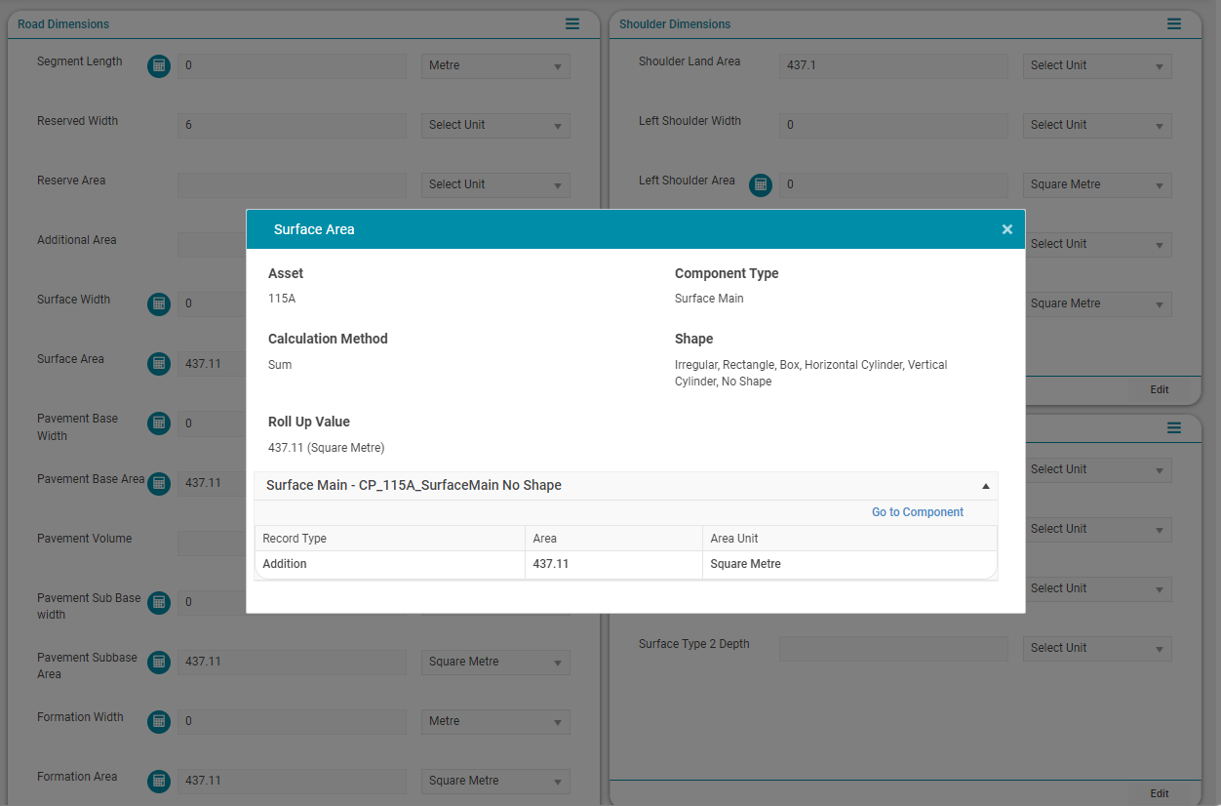Click the calculator icon next to Formation Width
This screenshot has height=806, width=1221.
(159, 721)
